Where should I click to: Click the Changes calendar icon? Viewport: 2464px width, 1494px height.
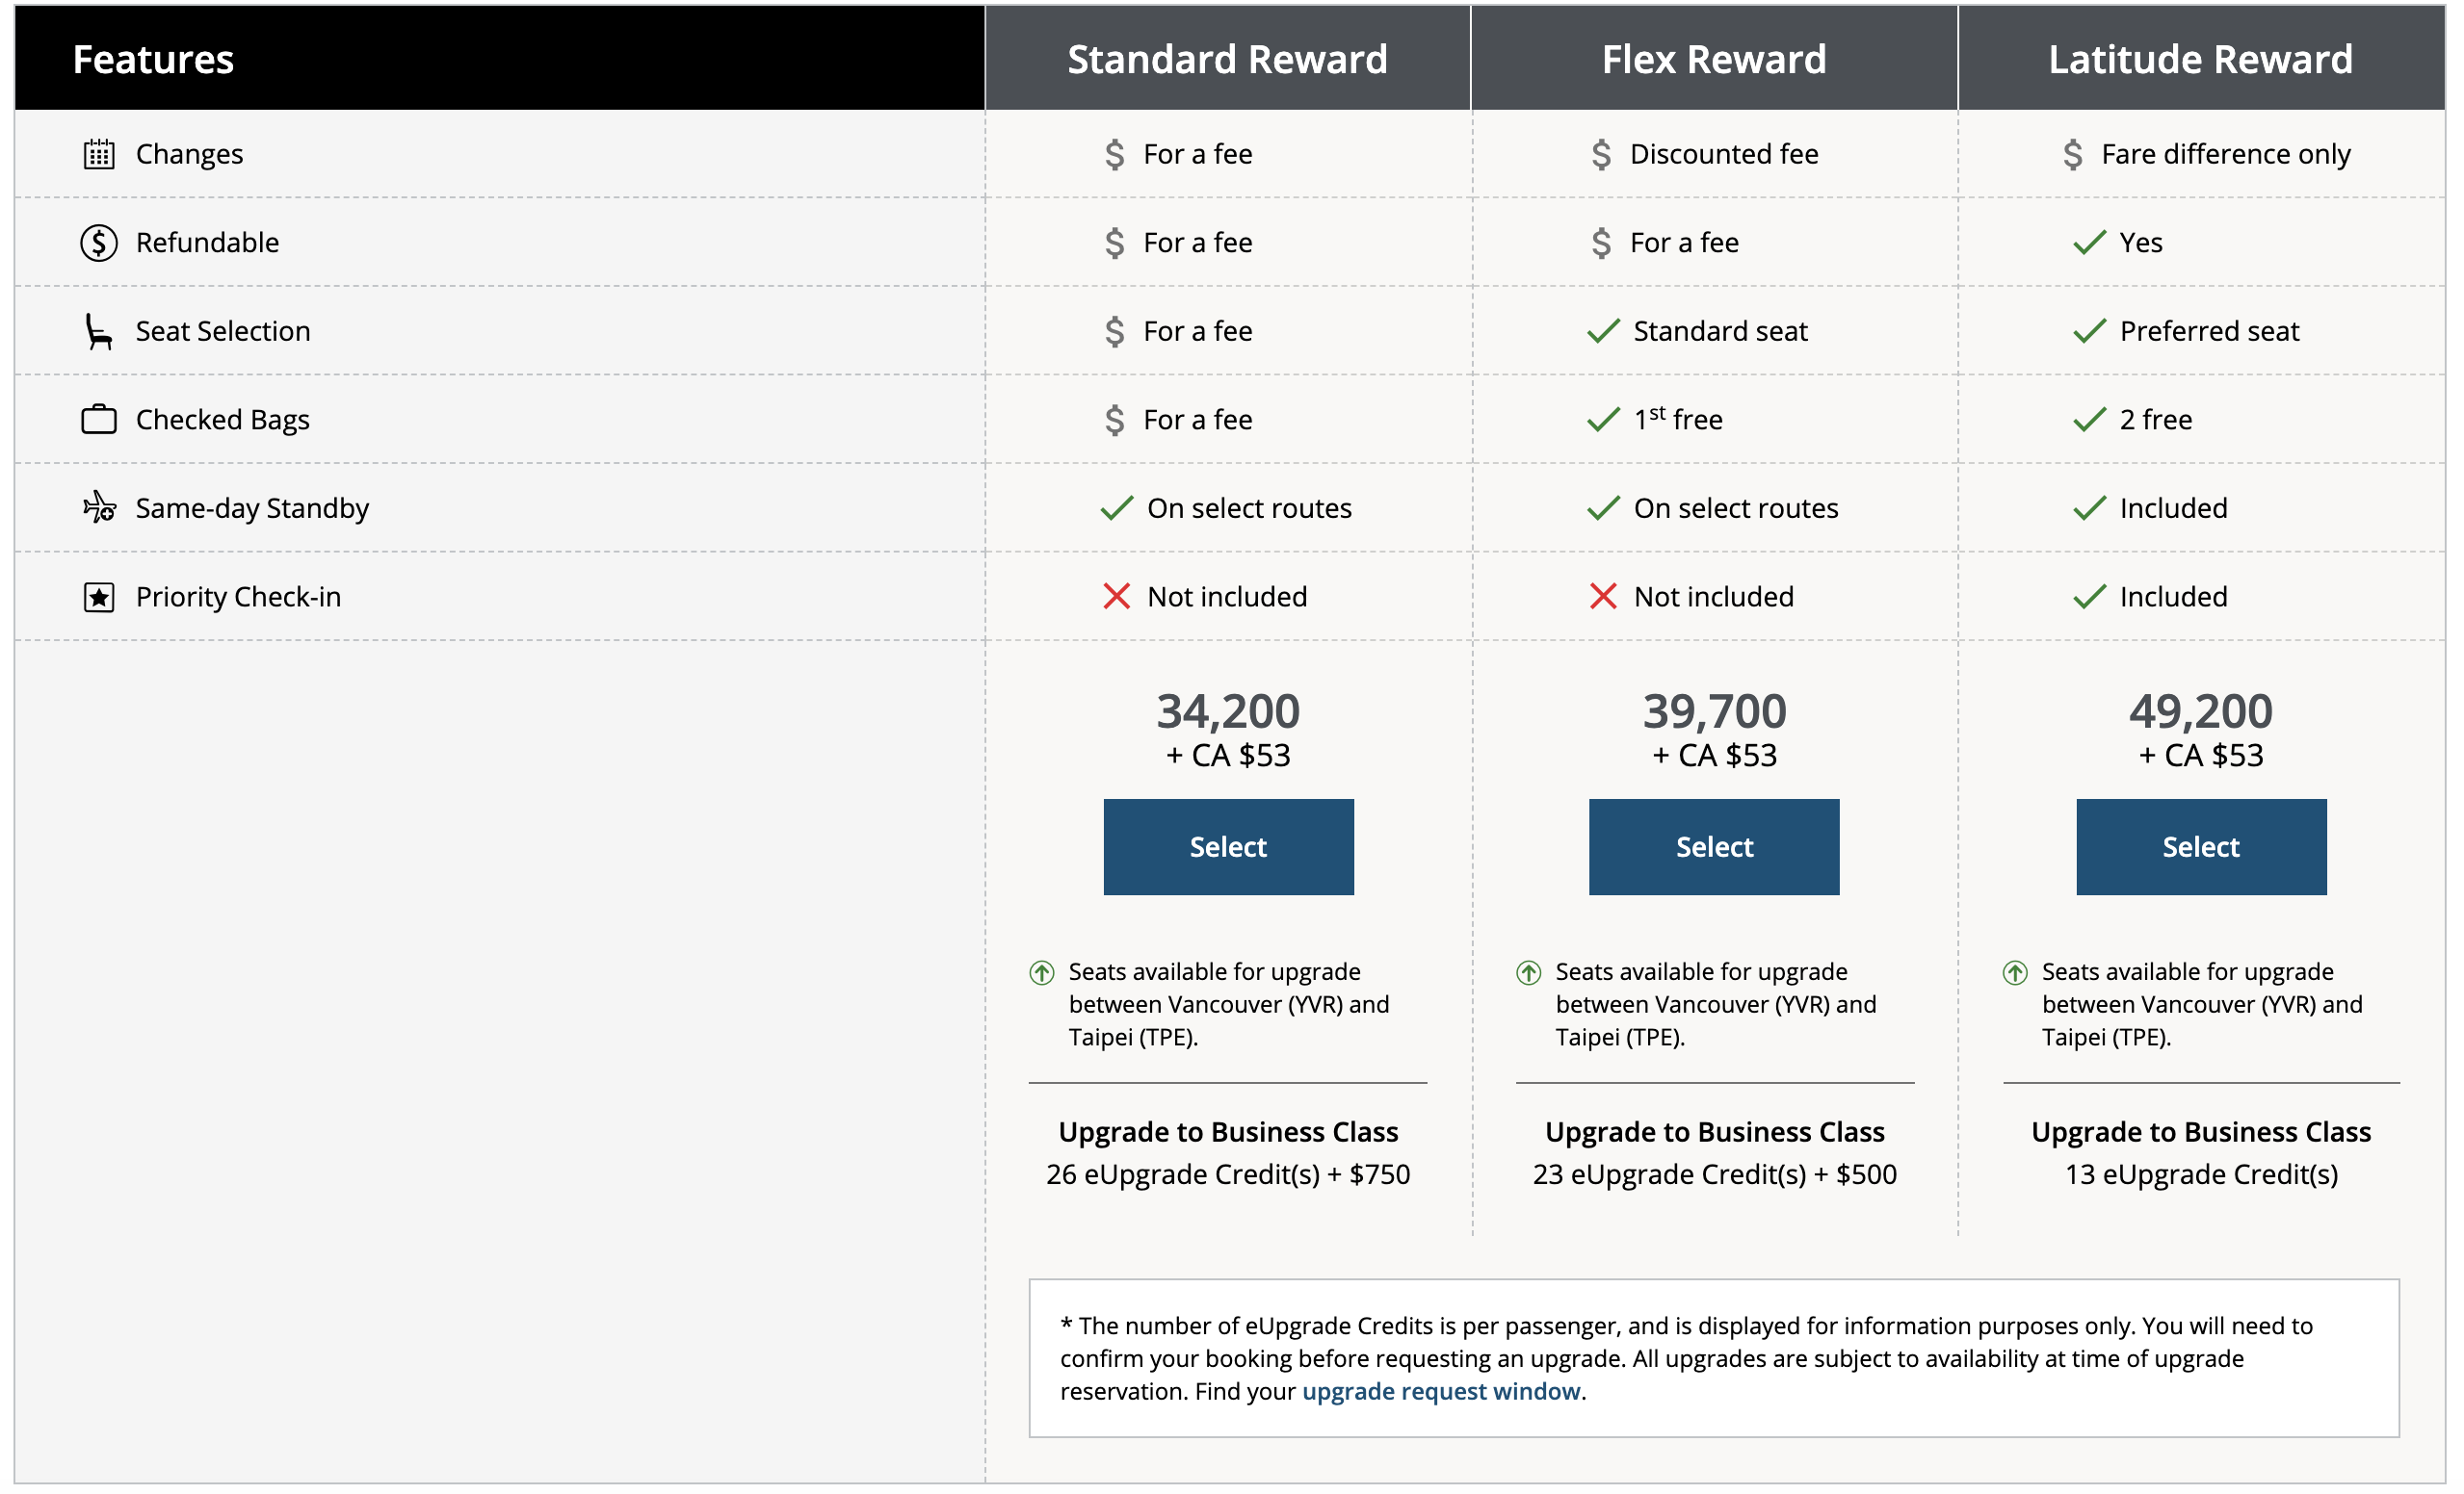click(x=98, y=154)
